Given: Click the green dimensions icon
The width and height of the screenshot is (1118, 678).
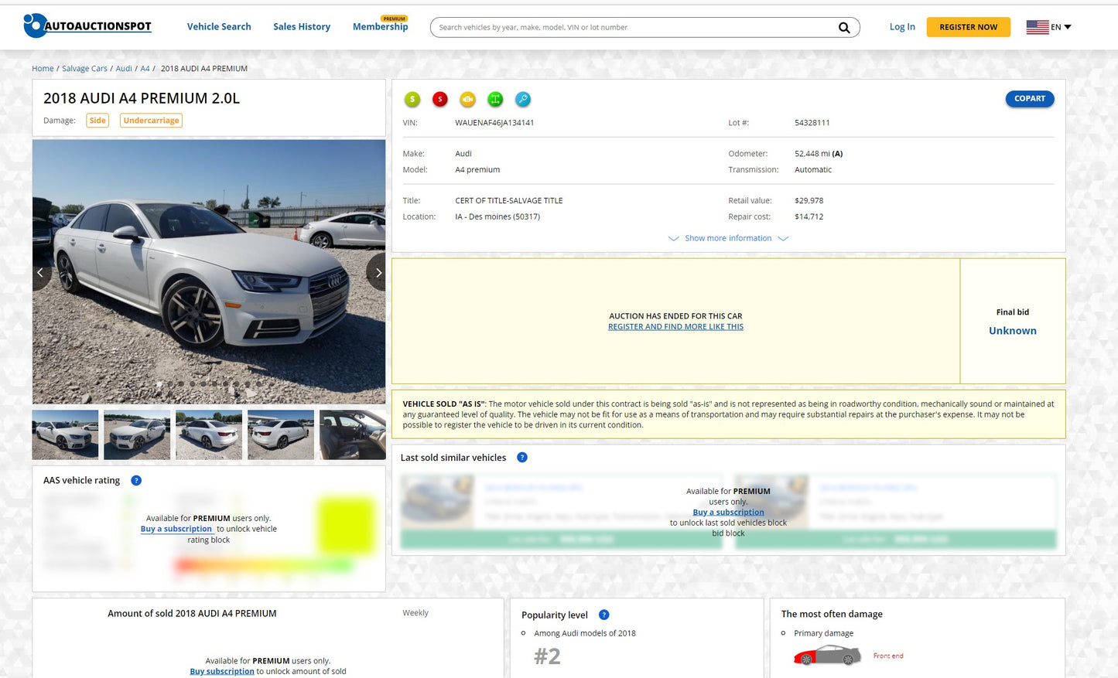Looking at the screenshot, I should tap(495, 99).
